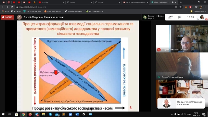208x117 pixels.
Task: Open Zoom from the taskbar
Action: click(x=70, y=114)
